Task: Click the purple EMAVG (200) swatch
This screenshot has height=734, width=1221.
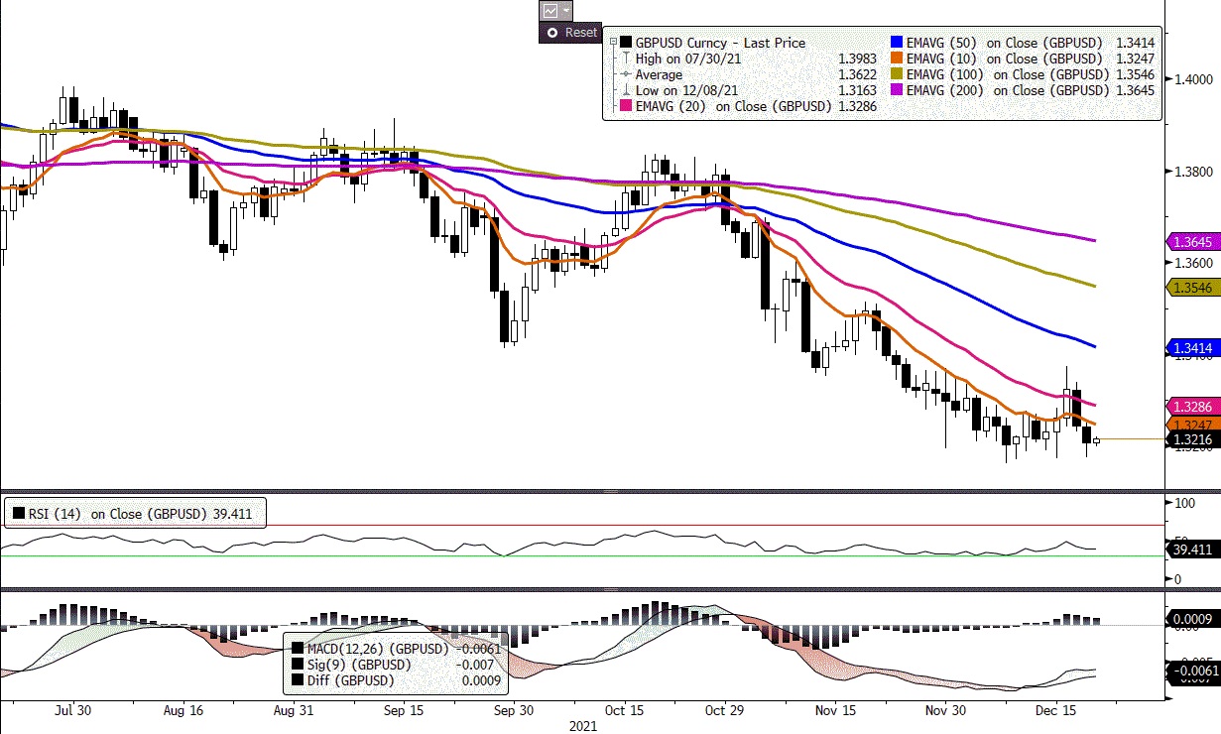Action: pos(896,90)
